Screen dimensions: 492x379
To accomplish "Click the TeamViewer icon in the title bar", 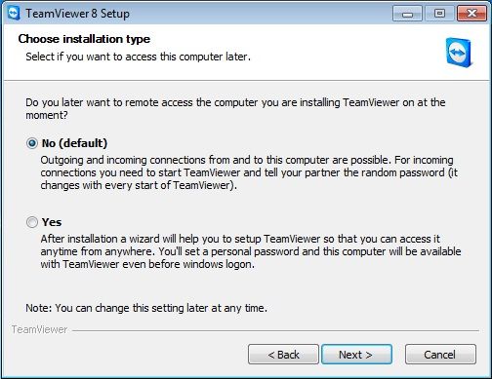I will [14, 14].
